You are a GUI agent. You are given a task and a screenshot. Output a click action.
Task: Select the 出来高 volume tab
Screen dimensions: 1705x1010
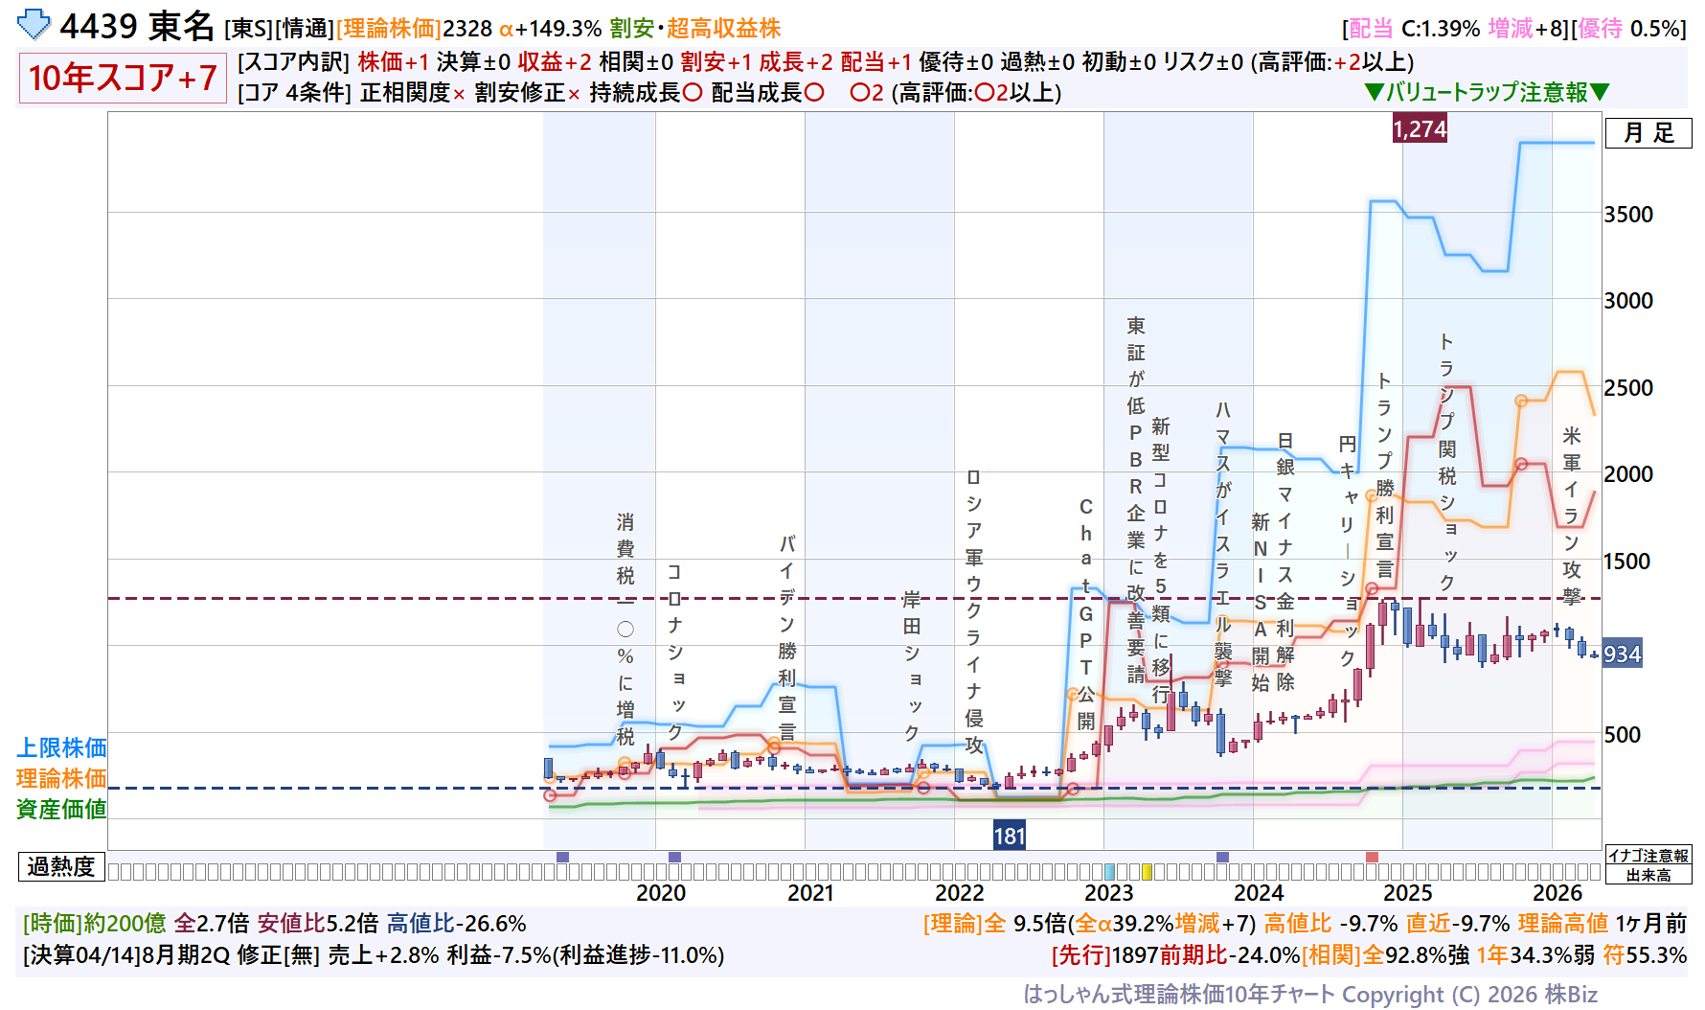coord(1648,875)
